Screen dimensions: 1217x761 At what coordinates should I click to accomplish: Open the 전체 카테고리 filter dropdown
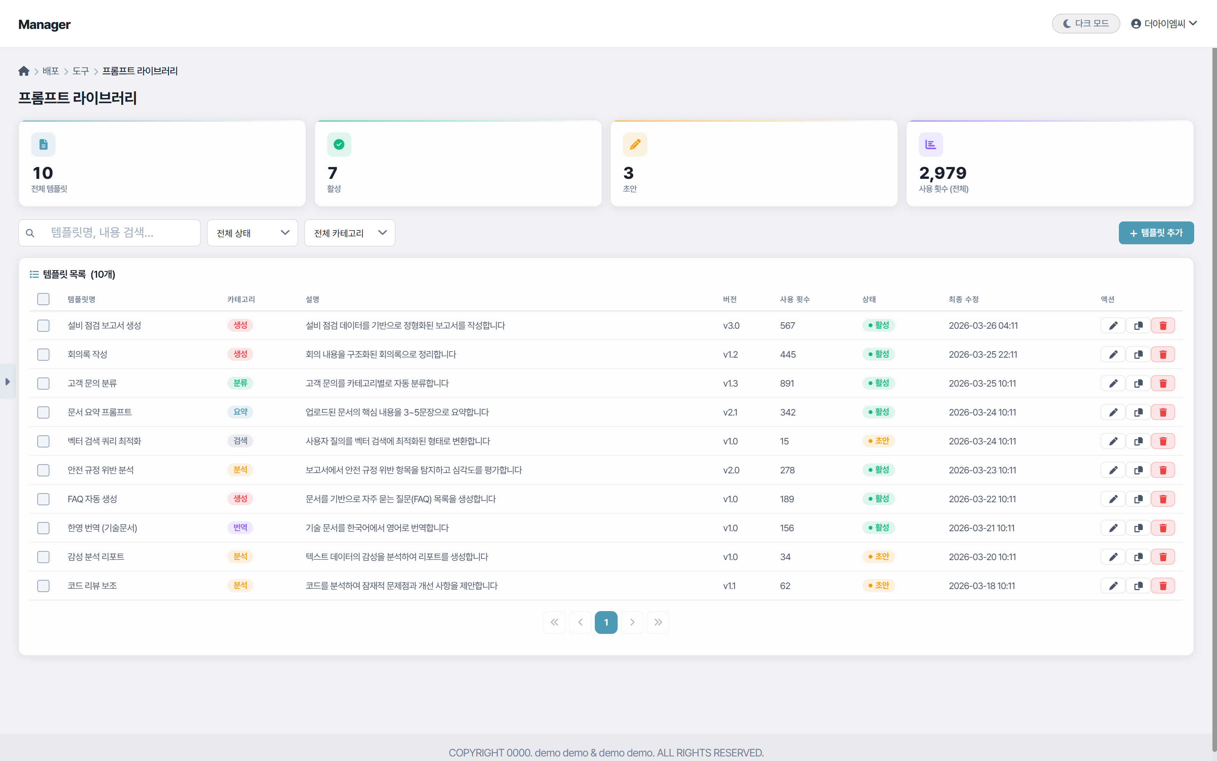350,233
